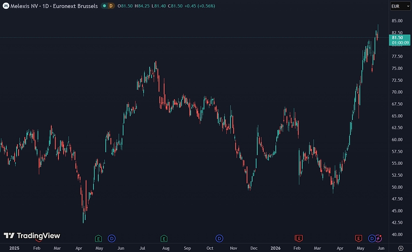The image size is (412, 252).
Task: Click the Nov label on time axis
Action: tap(233, 248)
